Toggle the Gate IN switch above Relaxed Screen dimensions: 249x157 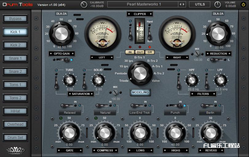pos(67,105)
